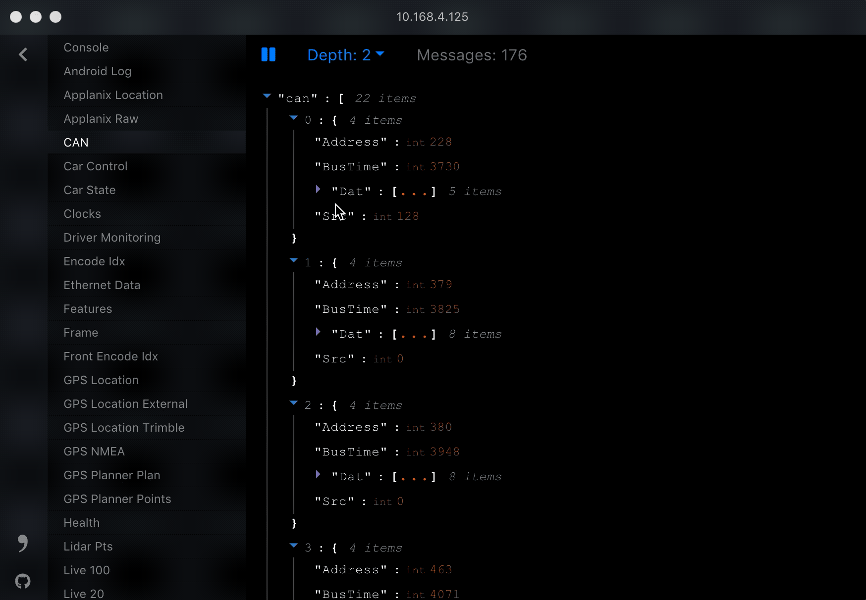866x600 pixels.
Task: Open Driver Monitoring stream
Action: point(147,238)
